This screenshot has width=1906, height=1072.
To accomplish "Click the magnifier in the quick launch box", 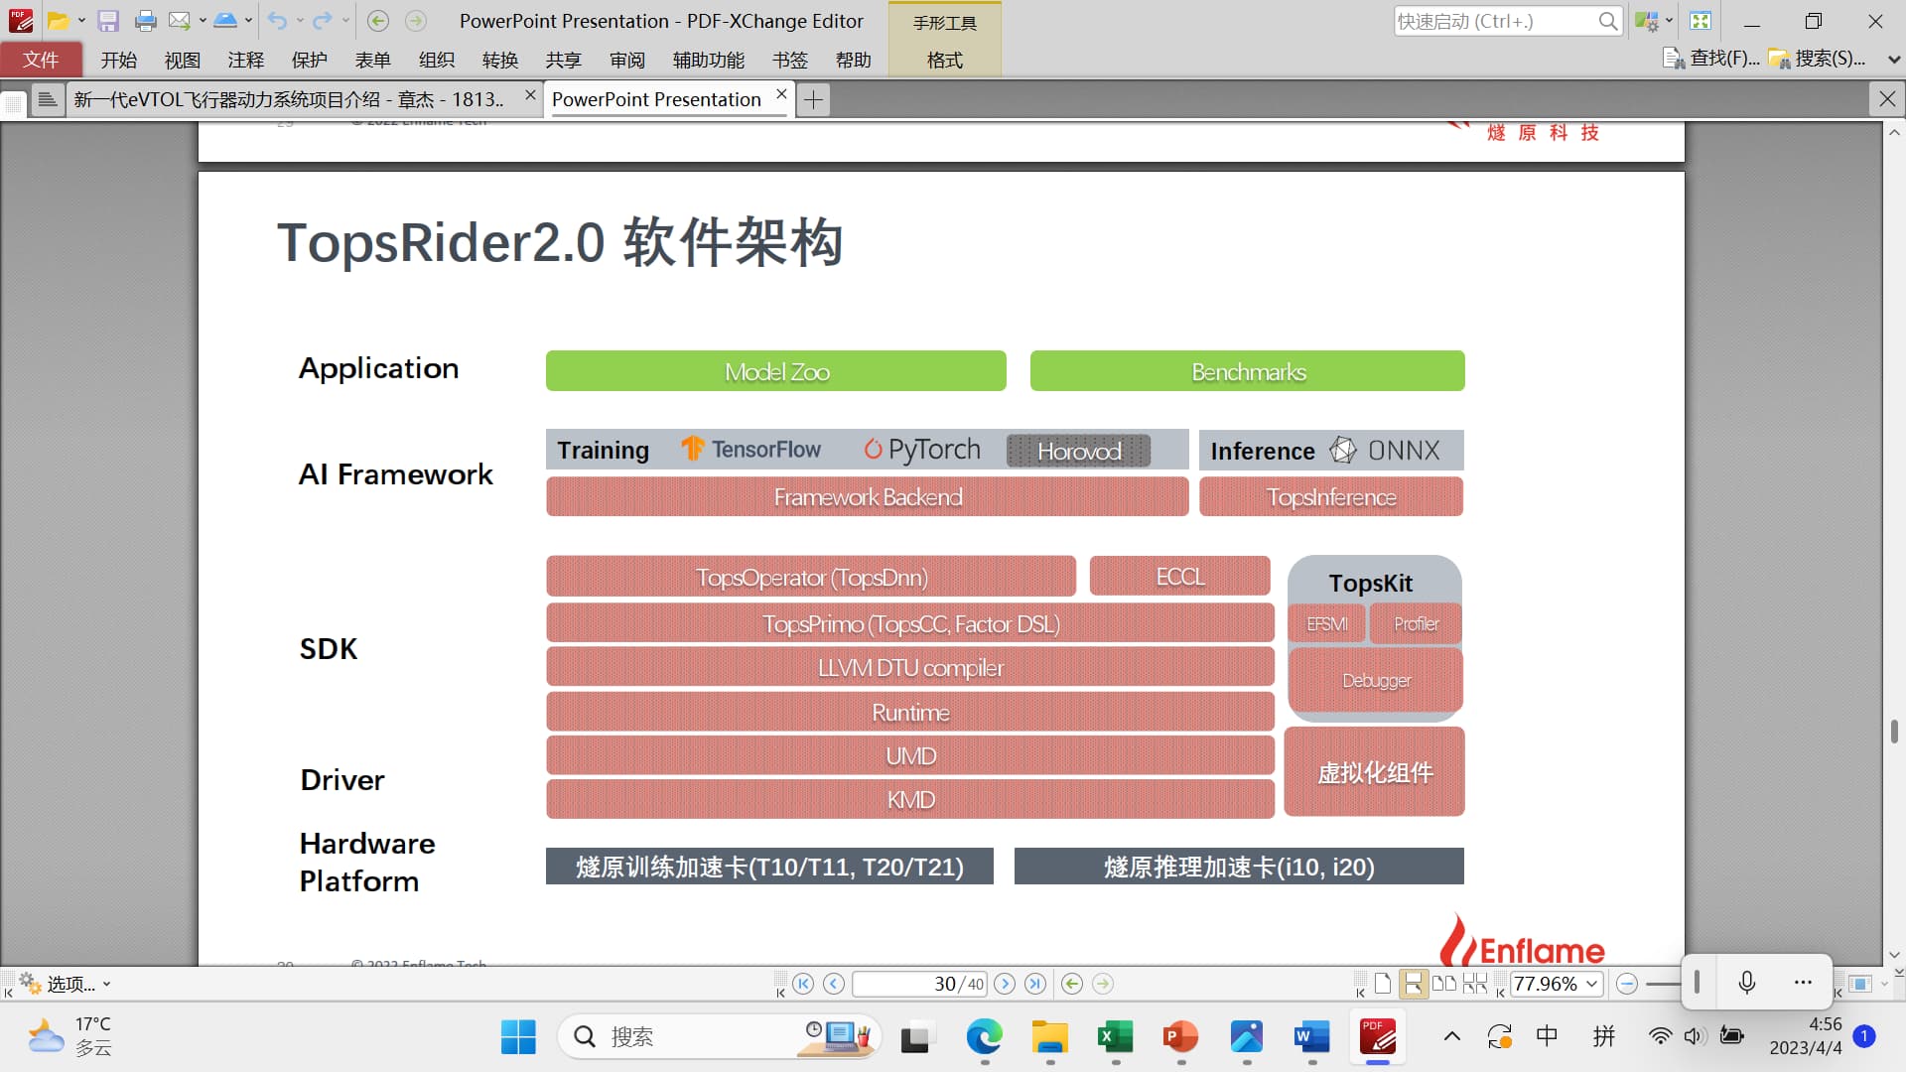I will pyautogui.click(x=1608, y=21).
